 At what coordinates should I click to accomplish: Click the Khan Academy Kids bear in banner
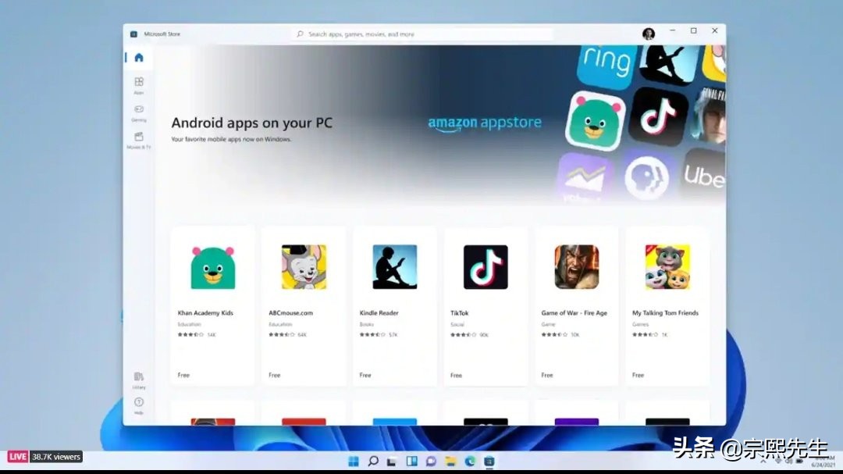tap(596, 121)
